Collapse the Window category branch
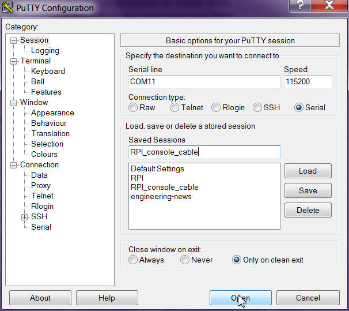The width and height of the screenshot is (349, 311). (14, 103)
